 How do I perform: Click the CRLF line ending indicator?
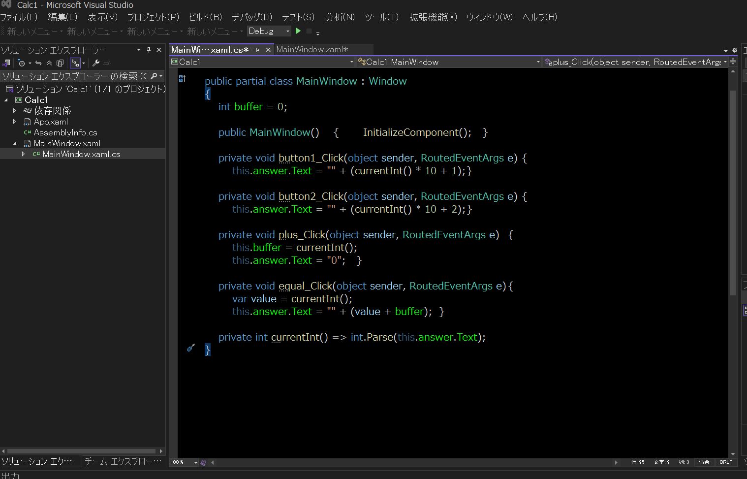click(x=726, y=462)
